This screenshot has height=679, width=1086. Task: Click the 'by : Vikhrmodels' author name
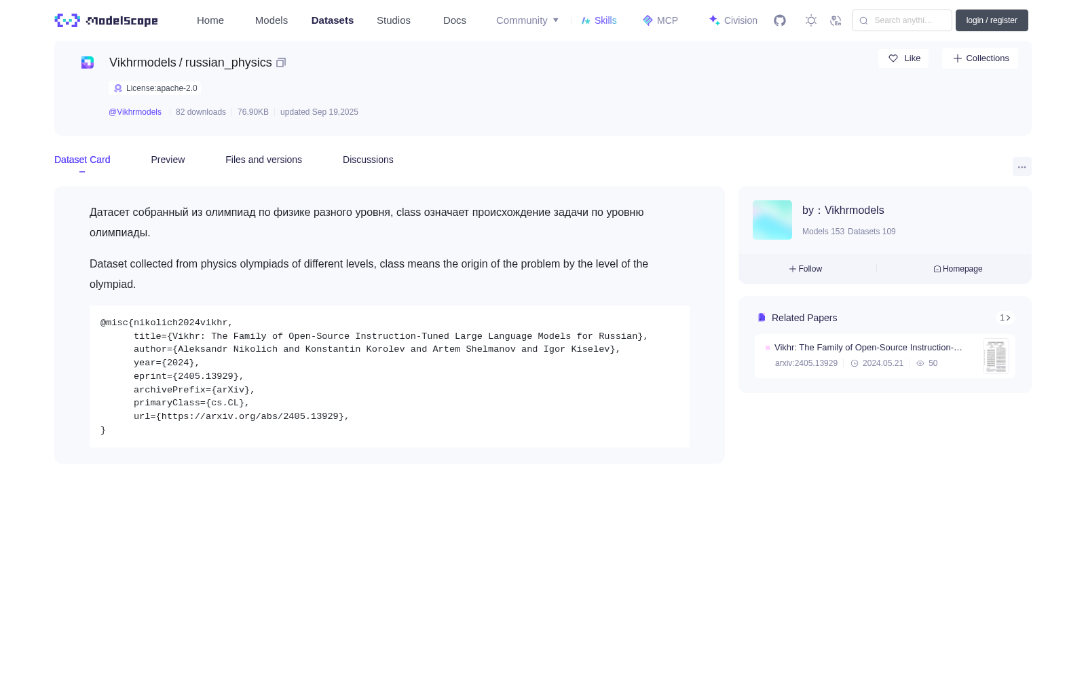tap(843, 210)
